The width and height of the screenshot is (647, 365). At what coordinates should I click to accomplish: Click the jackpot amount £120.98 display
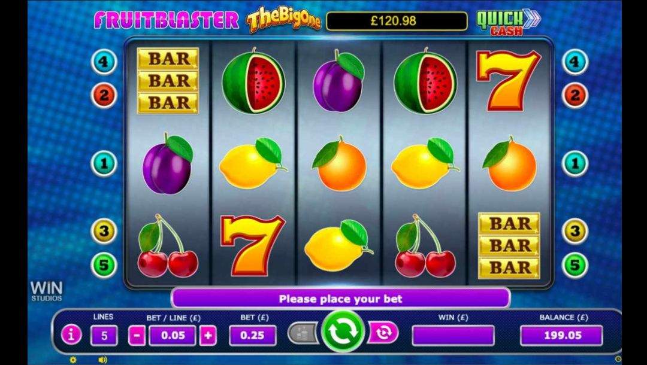click(397, 21)
